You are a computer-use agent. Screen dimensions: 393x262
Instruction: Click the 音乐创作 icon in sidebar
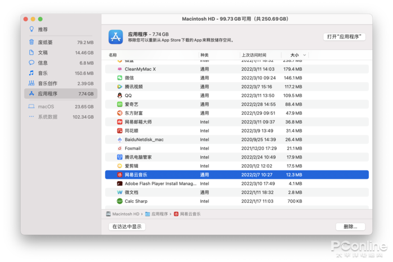click(x=31, y=83)
